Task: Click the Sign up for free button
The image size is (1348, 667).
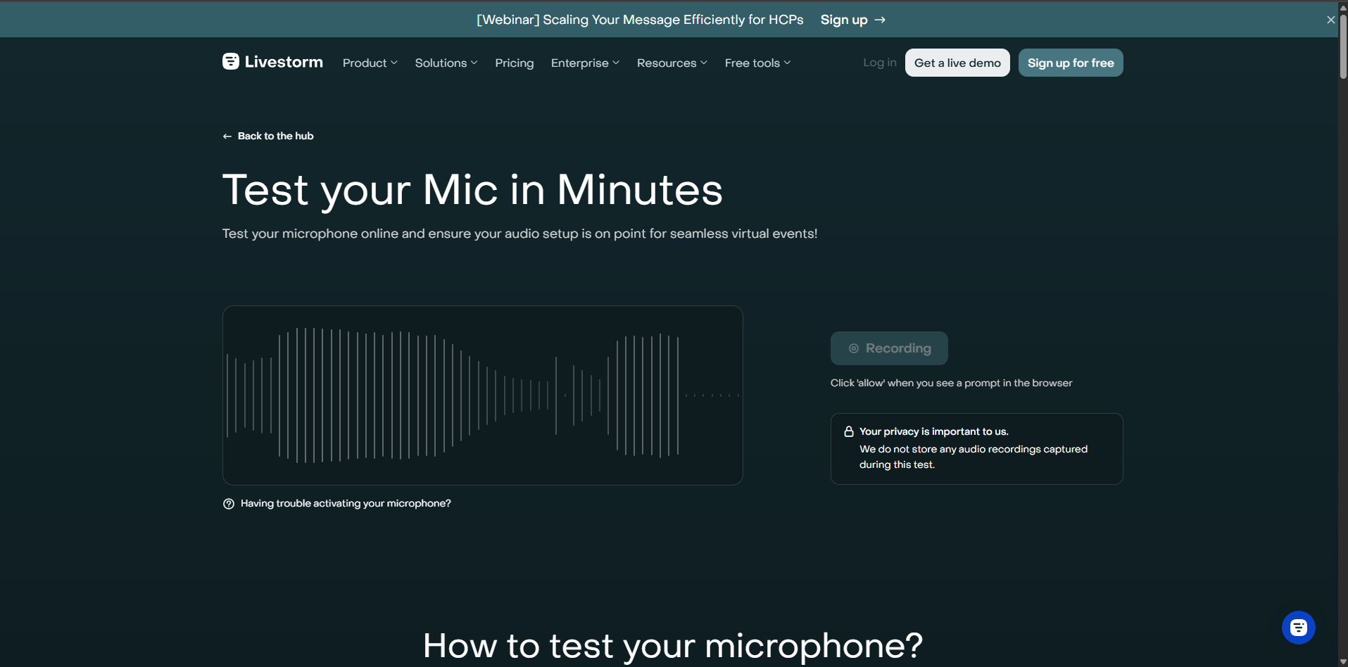Action: point(1070,63)
